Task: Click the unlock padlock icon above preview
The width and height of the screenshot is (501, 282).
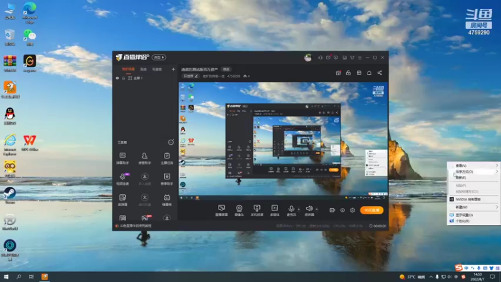Action: click(348, 73)
